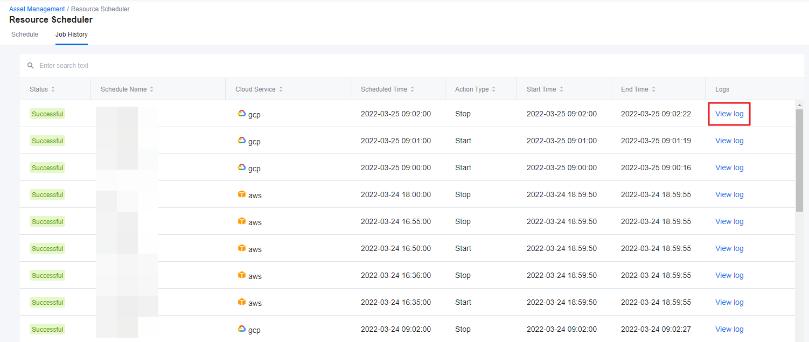Sort by Schedule Name column arrows
The height and width of the screenshot is (342, 809).
[151, 89]
